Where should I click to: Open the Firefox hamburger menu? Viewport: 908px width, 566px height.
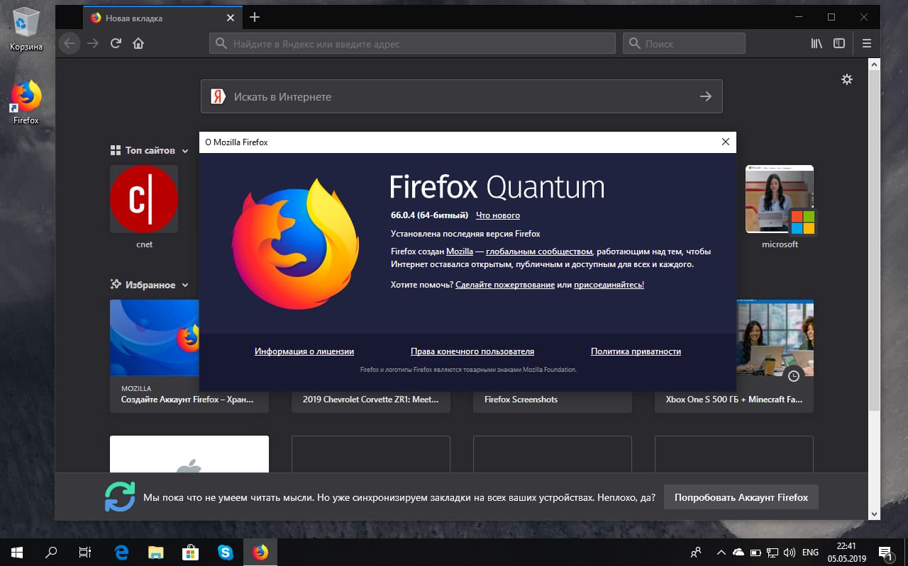(x=867, y=43)
